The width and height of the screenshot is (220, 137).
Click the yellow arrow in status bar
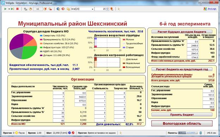point(121,133)
